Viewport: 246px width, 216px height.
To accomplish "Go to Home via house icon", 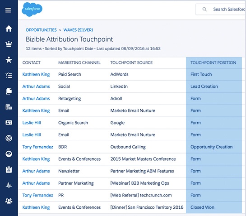I will [9, 29].
